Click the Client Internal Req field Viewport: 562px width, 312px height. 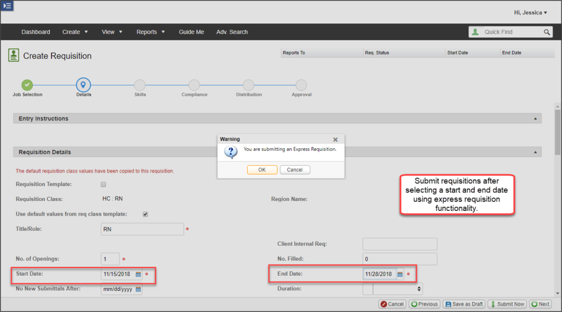400,244
